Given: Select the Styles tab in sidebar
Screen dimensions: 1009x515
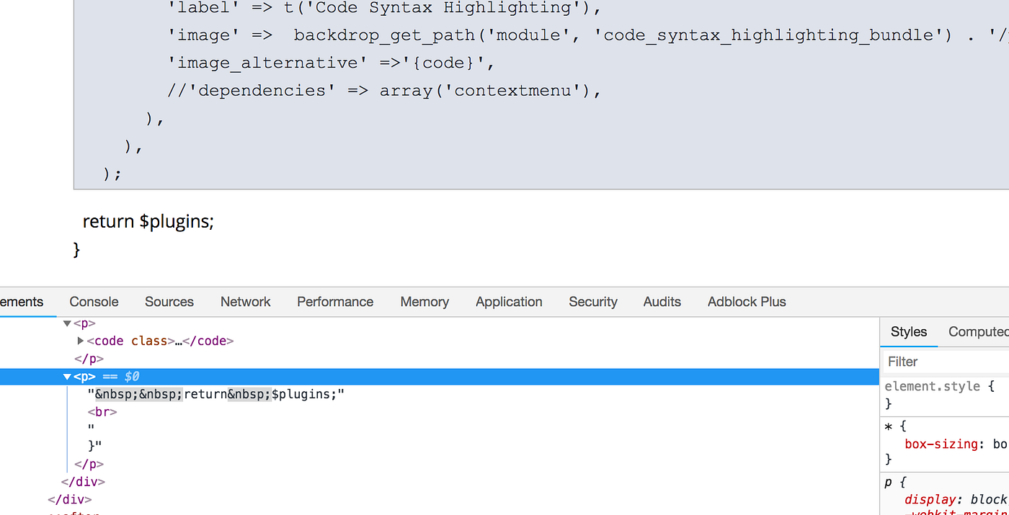Looking at the screenshot, I should 908,331.
